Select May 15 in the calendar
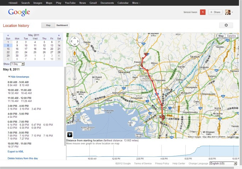This screenshot has height=169, width=242. click(8, 49)
